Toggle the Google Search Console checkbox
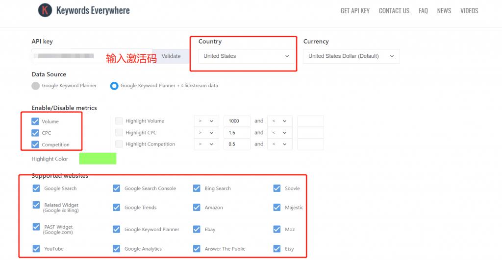 tap(117, 189)
